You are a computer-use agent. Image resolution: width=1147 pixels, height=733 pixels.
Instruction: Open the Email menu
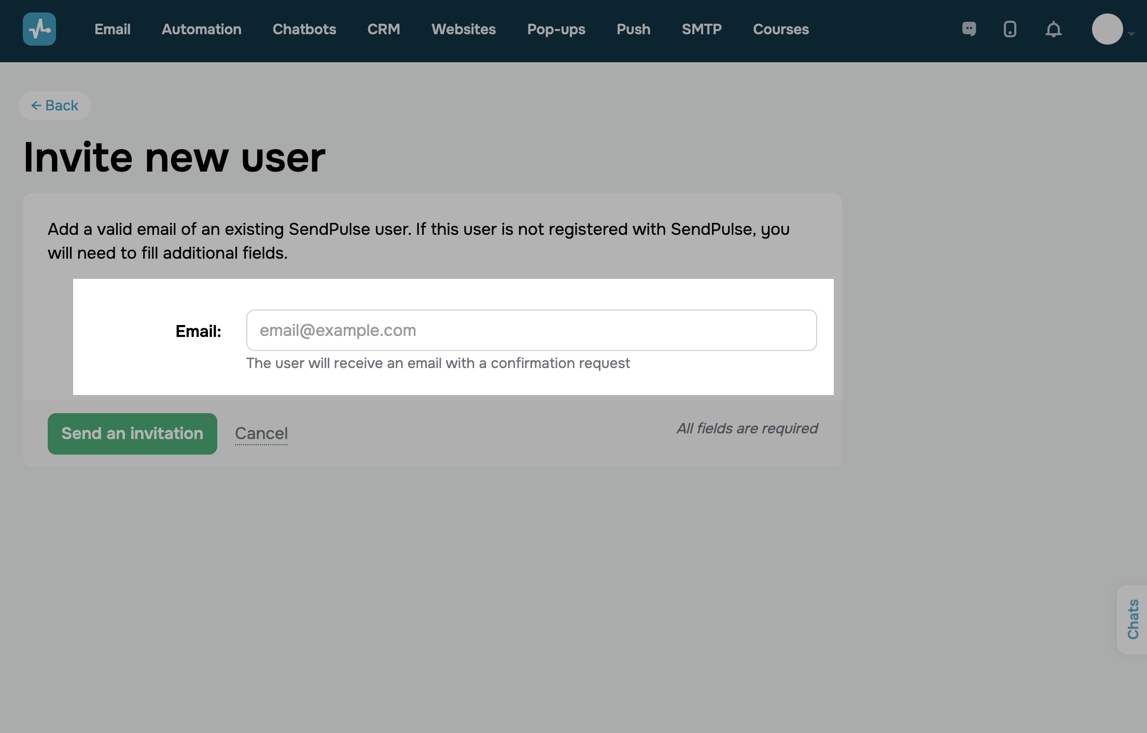(x=113, y=29)
